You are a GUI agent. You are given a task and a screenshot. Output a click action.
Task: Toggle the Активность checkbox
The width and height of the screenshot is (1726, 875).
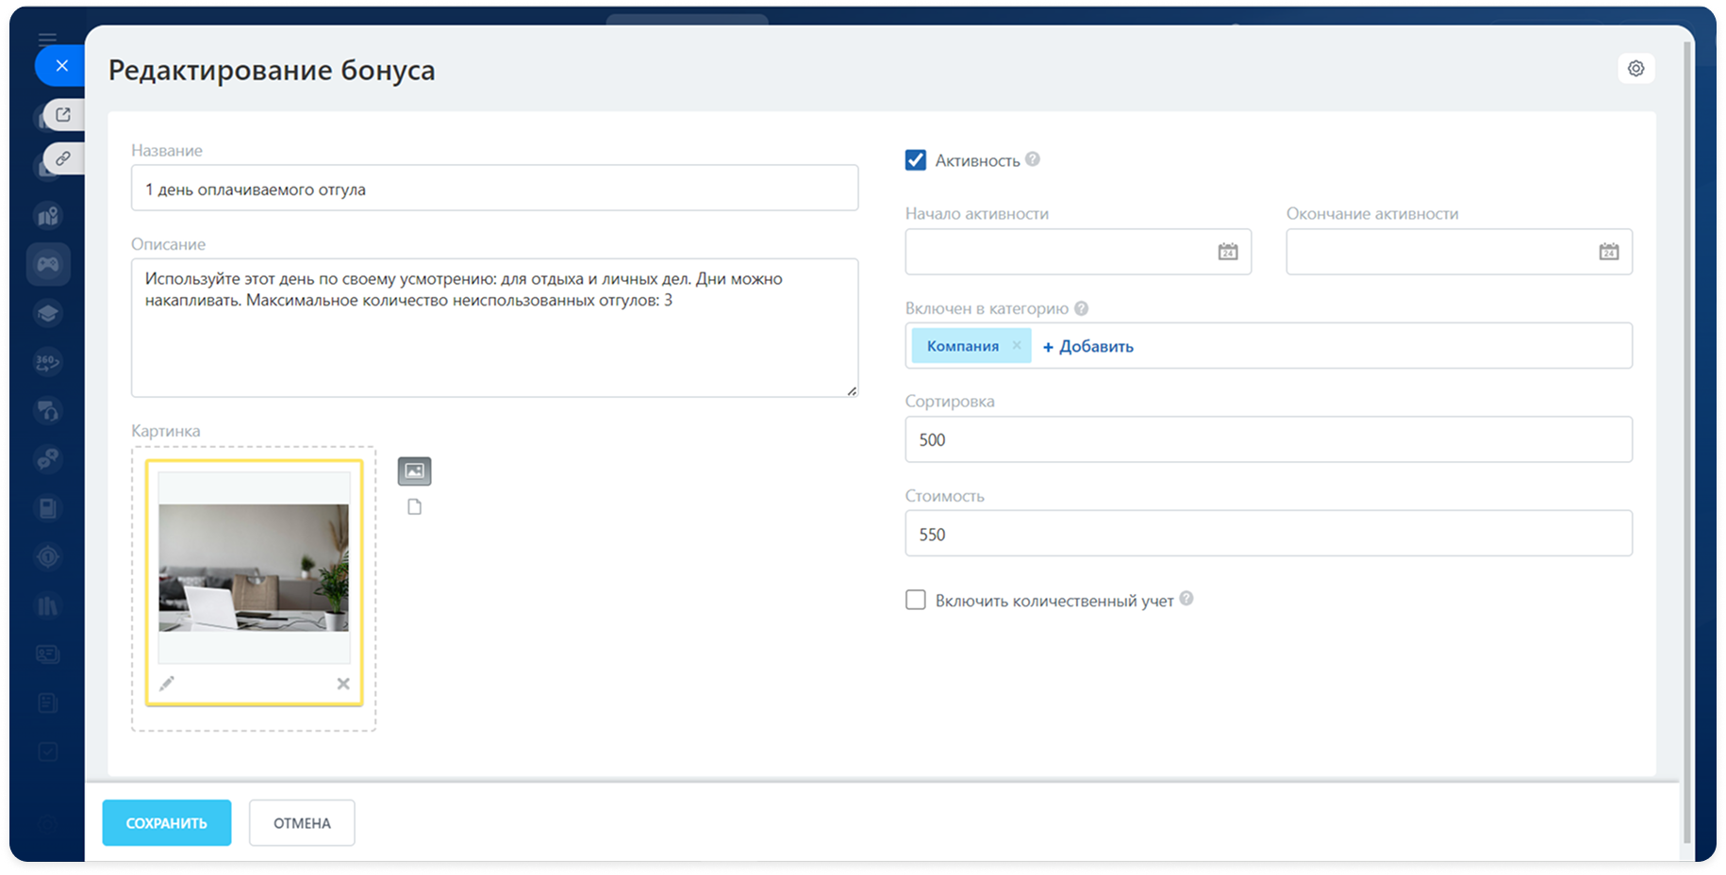(x=915, y=160)
